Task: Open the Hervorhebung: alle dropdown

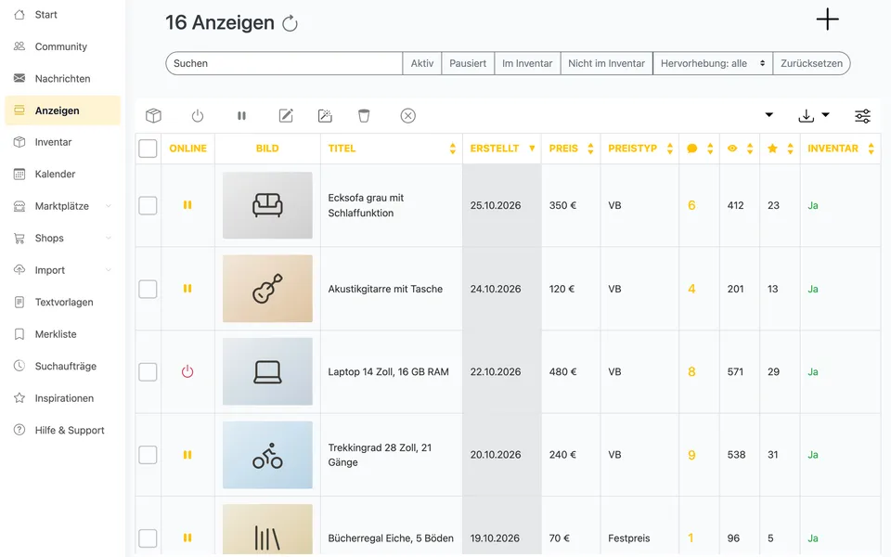Action: pyautogui.click(x=713, y=63)
